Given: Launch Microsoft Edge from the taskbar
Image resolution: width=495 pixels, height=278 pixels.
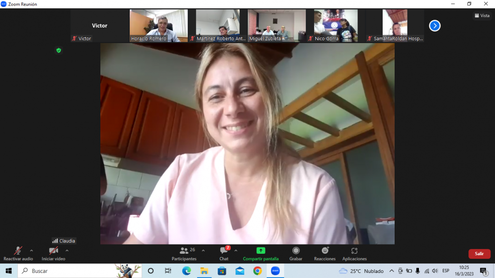Looking at the screenshot, I should pyautogui.click(x=186, y=271).
